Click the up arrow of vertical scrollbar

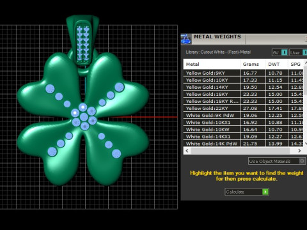pyautogui.click(x=305, y=63)
